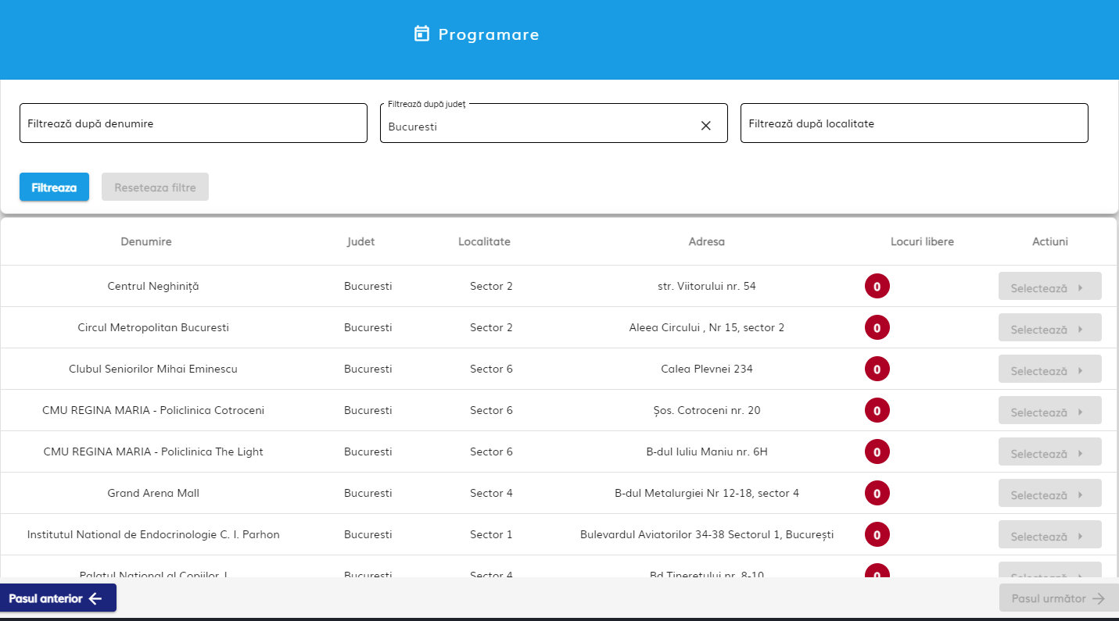Choose Selectează for Policlinica Cotroceni row
The width and height of the screenshot is (1119, 621).
click(x=1049, y=412)
